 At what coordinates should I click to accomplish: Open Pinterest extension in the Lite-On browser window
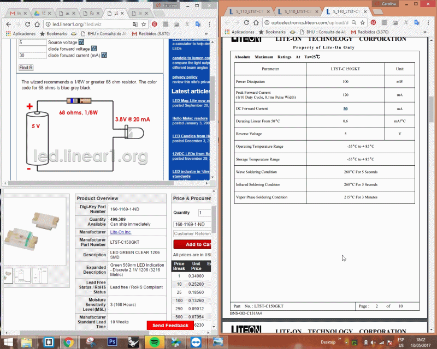[373, 22]
